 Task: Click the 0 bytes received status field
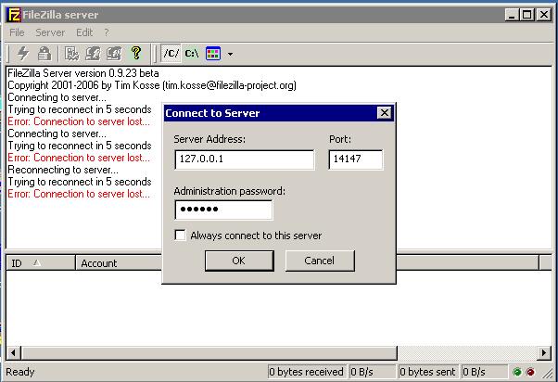click(x=307, y=372)
